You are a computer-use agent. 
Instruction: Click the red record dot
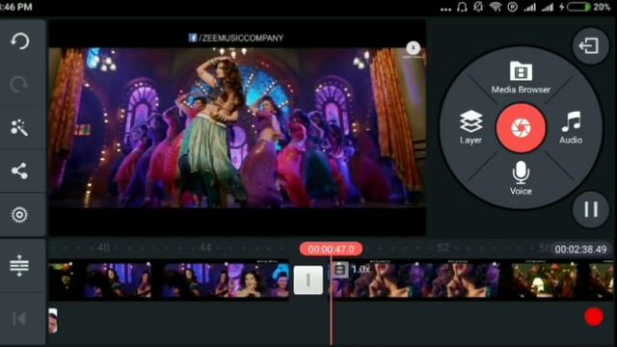pos(594,317)
